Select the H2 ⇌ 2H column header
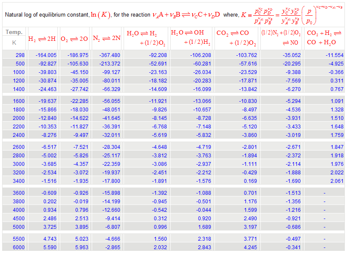The image size is (347, 253). tap(42, 39)
